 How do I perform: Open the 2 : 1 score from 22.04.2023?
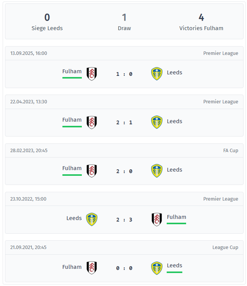(x=124, y=122)
